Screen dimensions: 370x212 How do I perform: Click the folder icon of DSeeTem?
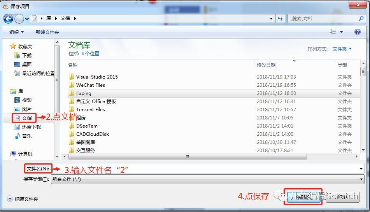tap(71, 126)
